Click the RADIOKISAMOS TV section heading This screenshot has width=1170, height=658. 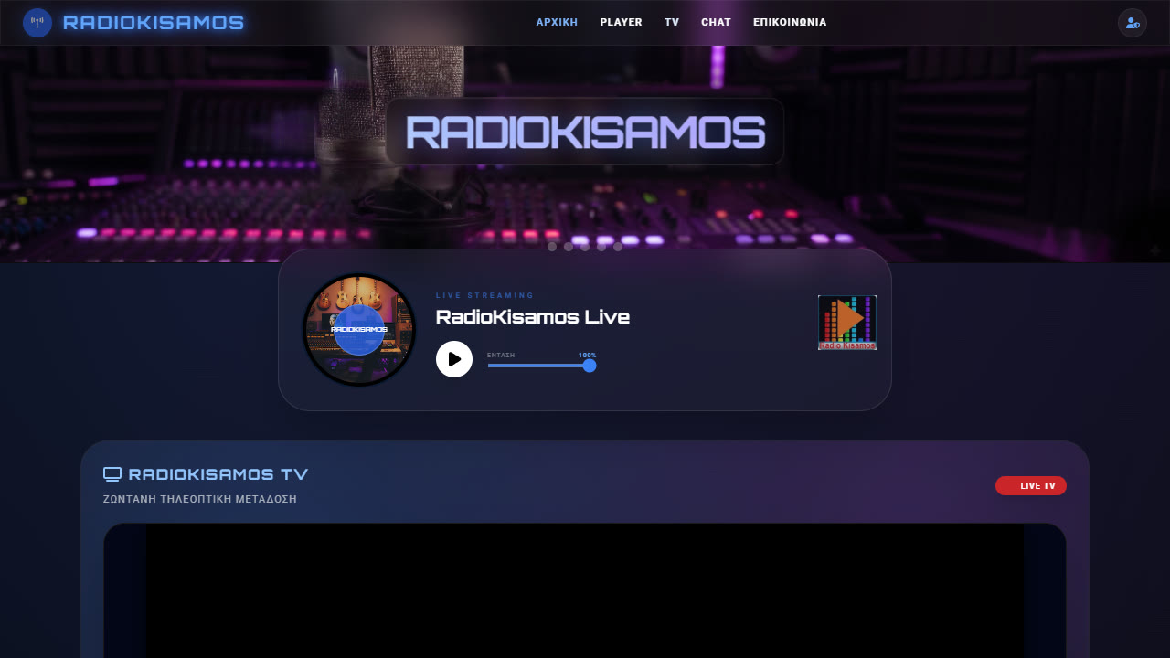coord(218,474)
